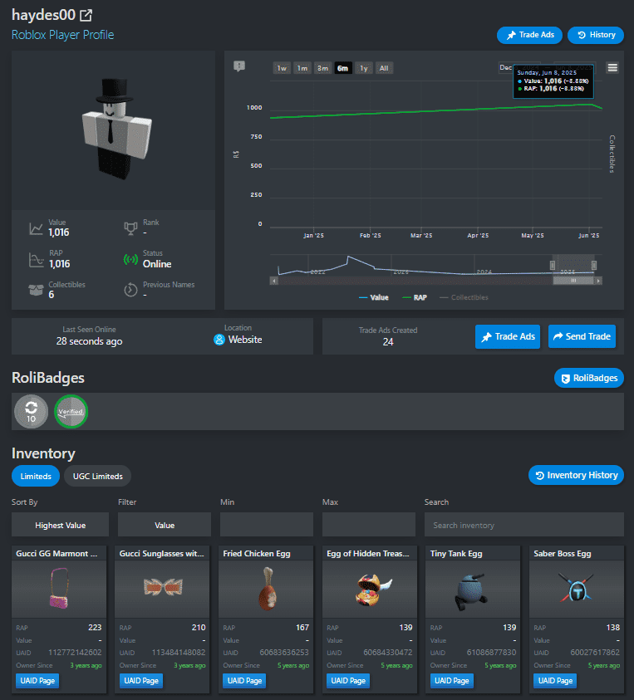The image size is (634, 700).
Task: Click the Website location icon
Action: point(219,340)
